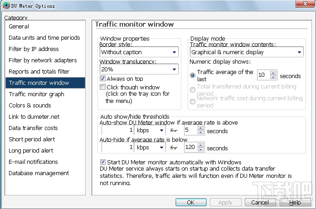Expand the Border style dropdown

click(139, 52)
